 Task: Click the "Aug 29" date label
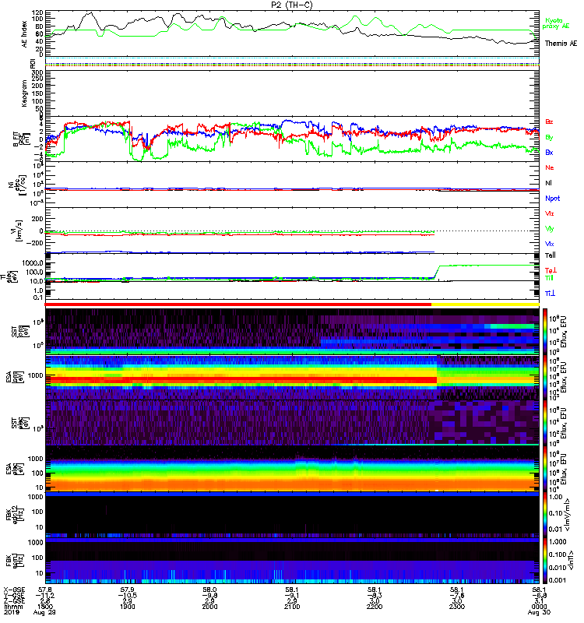click(x=44, y=612)
